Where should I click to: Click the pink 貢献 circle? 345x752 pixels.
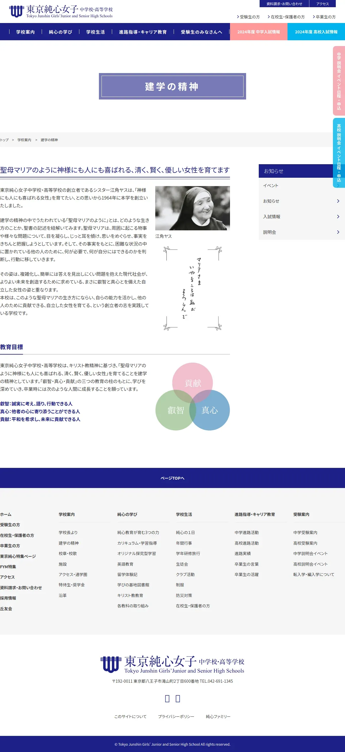click(x=192, y=383)
